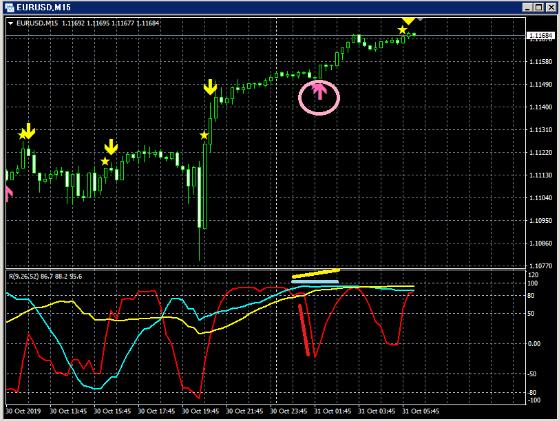This screenshot has height=421, width=559.
Task: Select the yellow star left of 15:45 arrow
Action: pyautogui.click(x=105, y=162)
